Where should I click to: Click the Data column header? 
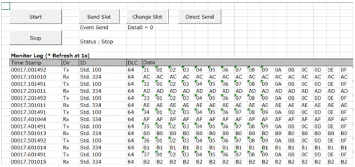pyautogui.click(x=248, y=62)
